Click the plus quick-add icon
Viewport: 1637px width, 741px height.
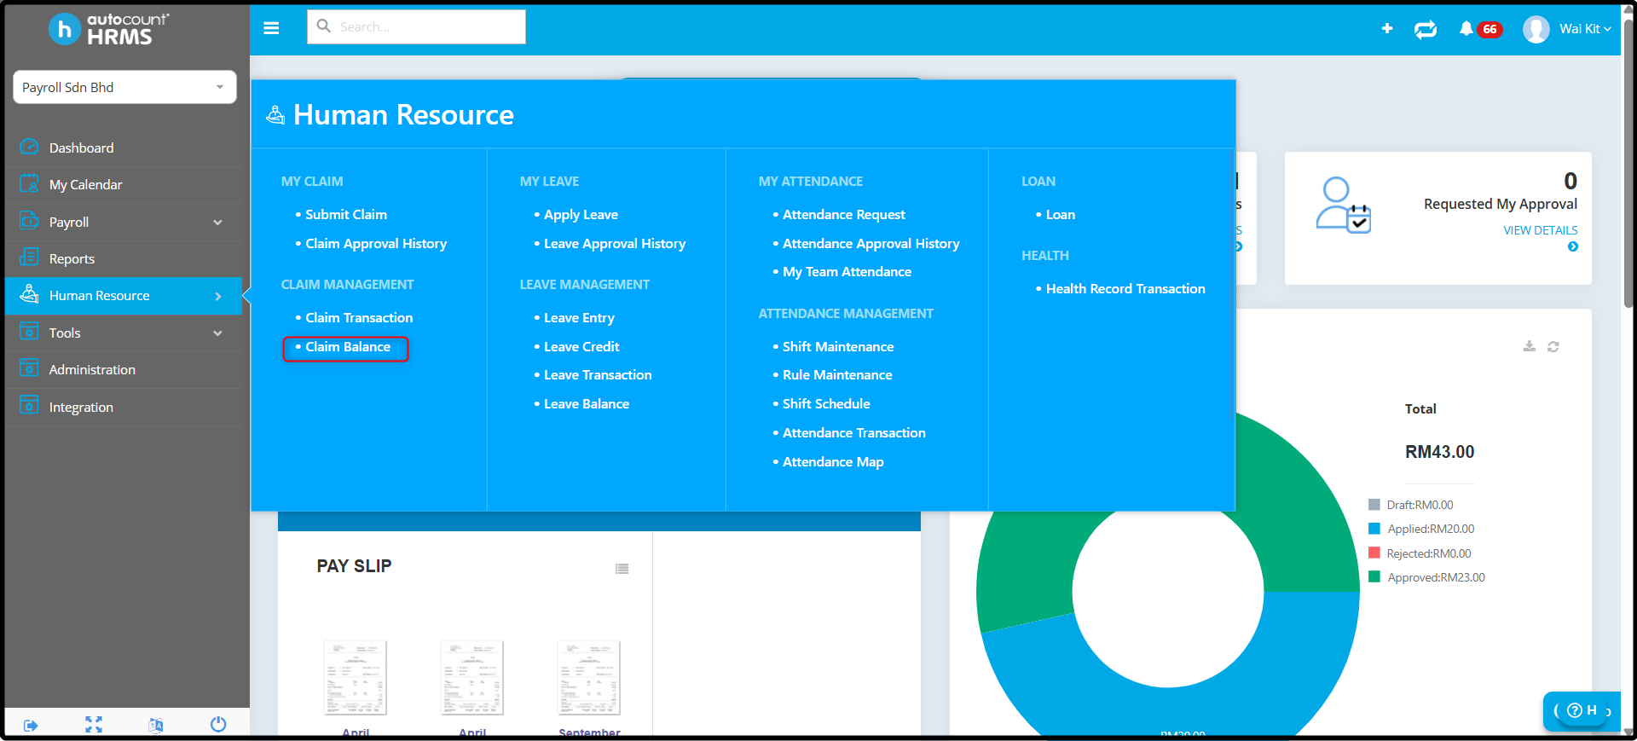pos(1387,29)
